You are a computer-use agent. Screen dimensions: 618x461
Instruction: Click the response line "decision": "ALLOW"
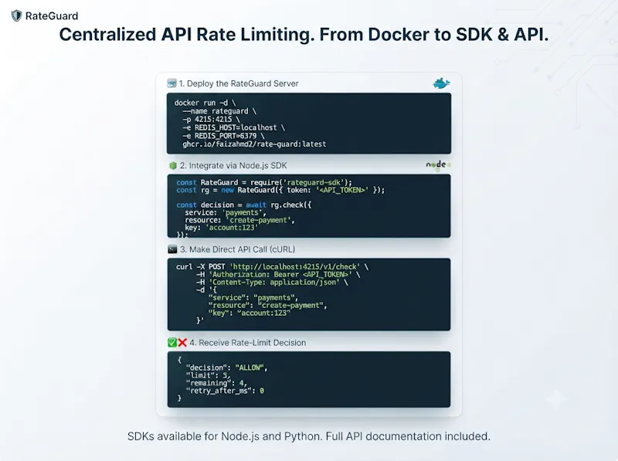pyautogui.click(x=226, y=368)
